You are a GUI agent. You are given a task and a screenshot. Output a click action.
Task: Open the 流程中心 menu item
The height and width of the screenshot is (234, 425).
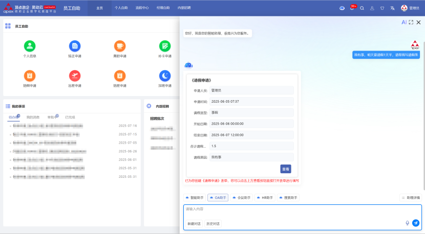142,8
